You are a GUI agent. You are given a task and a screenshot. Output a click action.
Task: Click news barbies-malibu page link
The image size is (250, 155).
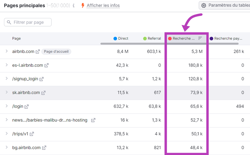(x=50, y=120)
